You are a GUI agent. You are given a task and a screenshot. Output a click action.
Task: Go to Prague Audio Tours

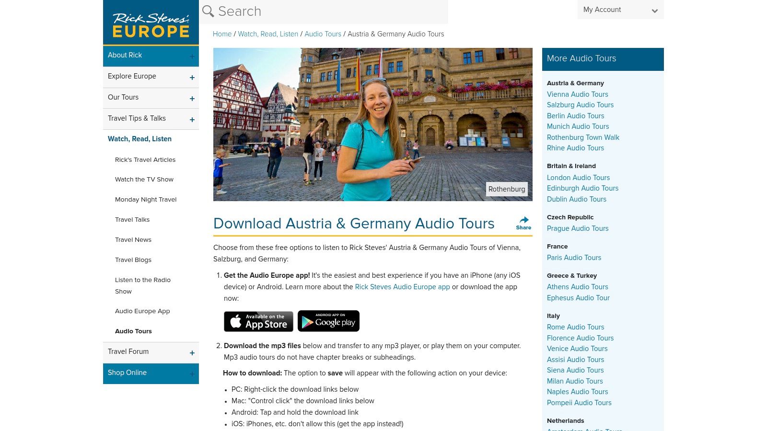tap(577, 228)
